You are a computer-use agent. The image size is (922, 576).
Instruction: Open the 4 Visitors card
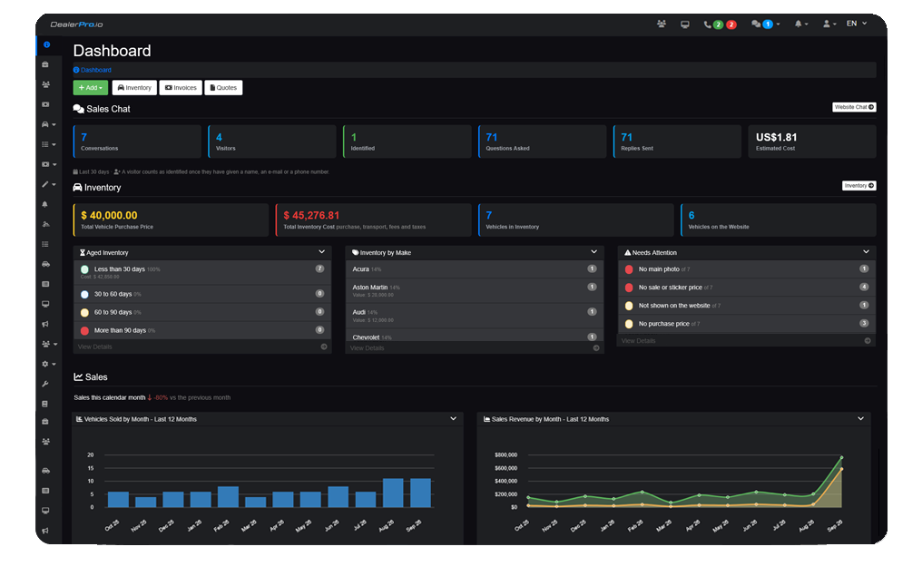point(272,142)
